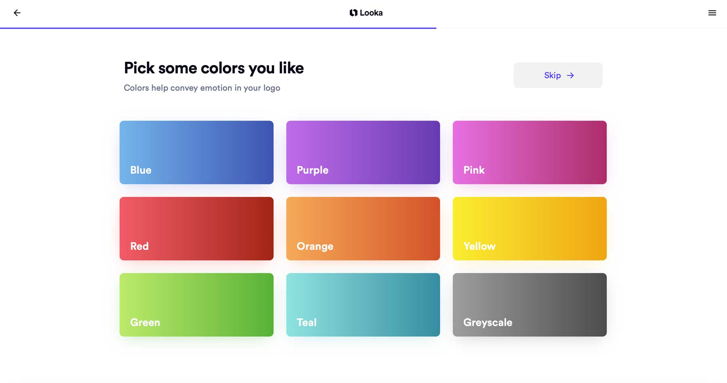This screenshot has width=727, height=383.
Task: Choose the Orange color option
Action: (x=363, y=228)
